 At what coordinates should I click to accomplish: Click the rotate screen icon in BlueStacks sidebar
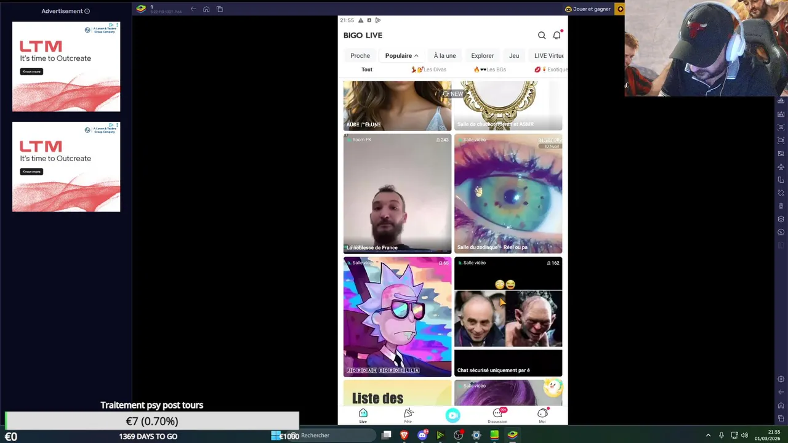pos(781,180)
